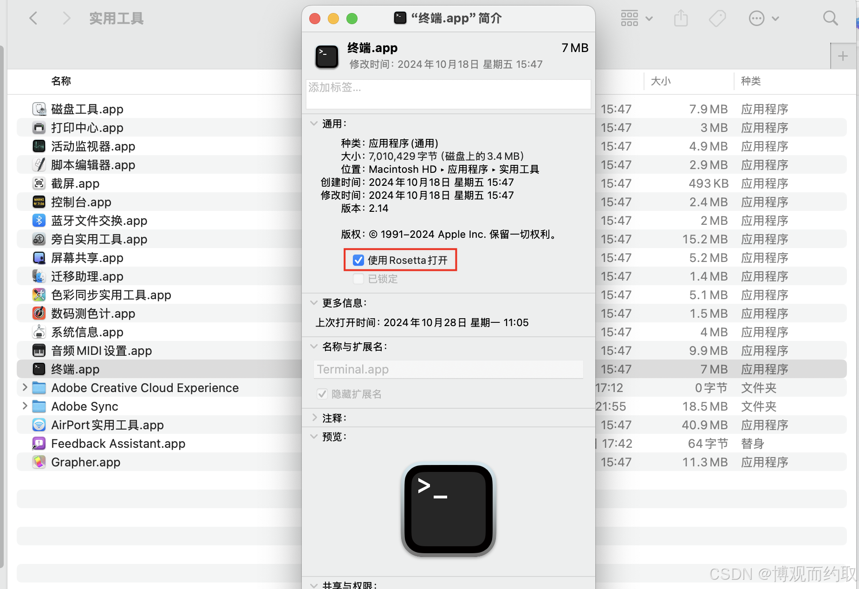Select the AirPort实用工具.app icon

[x=39, y=425]
